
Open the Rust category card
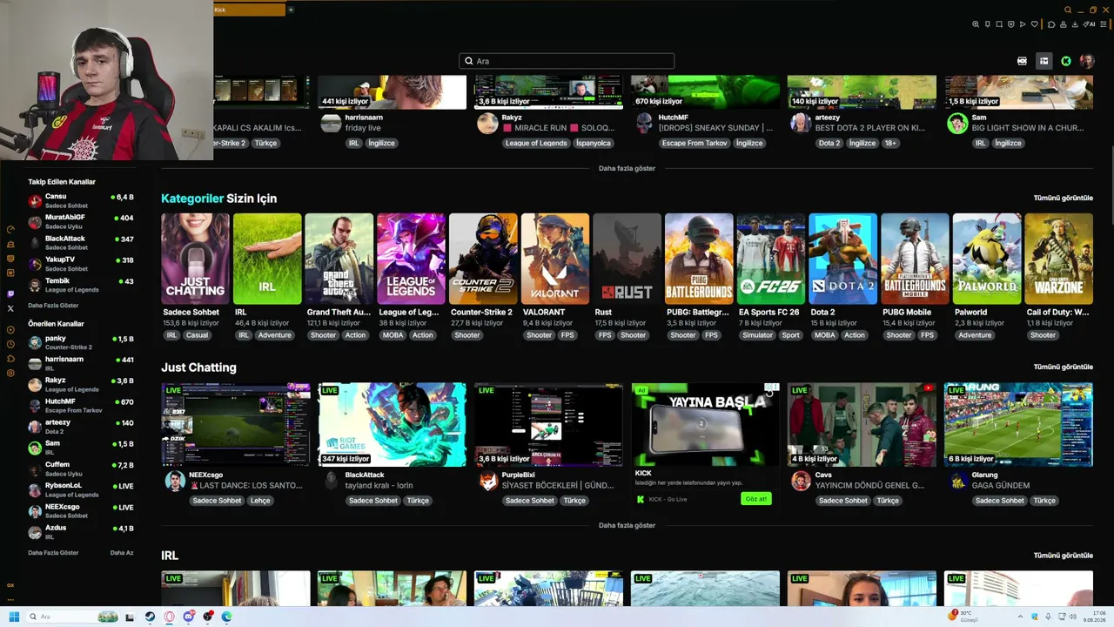coord(627,259)
